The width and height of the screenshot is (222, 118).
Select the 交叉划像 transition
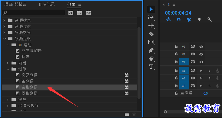(29, 75)
